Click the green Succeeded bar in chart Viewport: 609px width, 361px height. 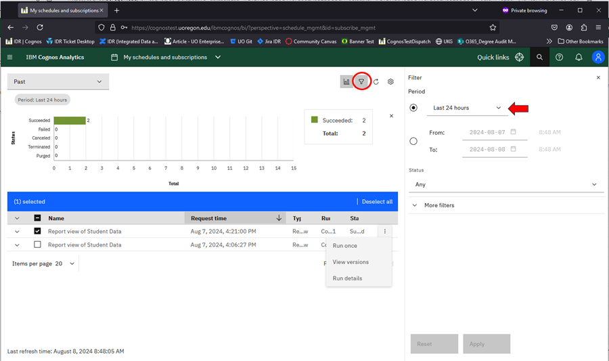click(x=70, y=121)
